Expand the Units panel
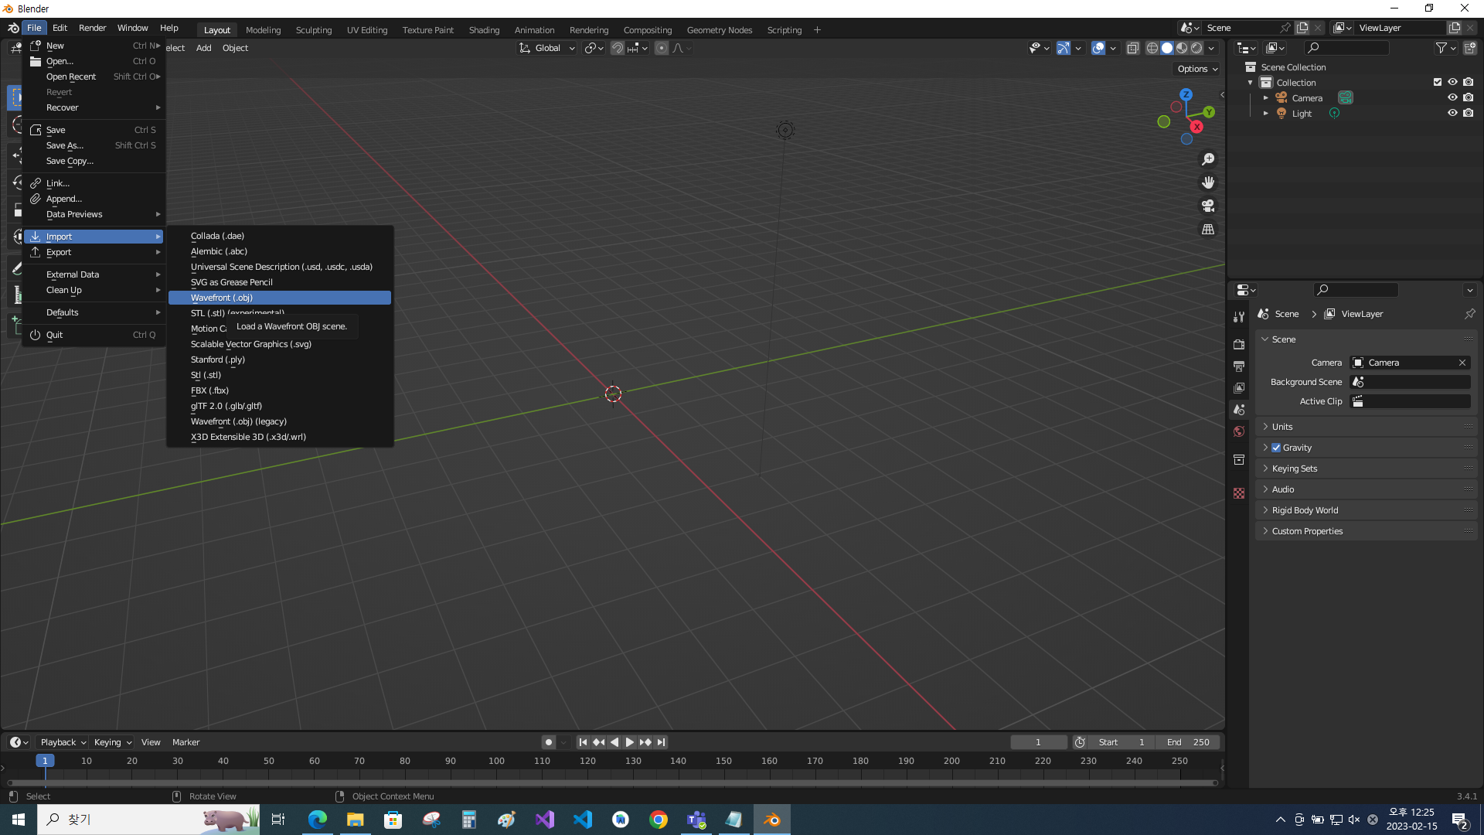Image resolution: width=1484 pixels, height=835 pixels. click(1282, 427)
